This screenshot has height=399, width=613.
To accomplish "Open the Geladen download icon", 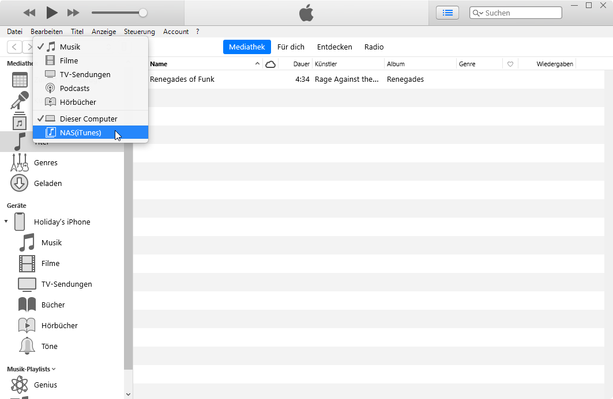I will (20, 184).
